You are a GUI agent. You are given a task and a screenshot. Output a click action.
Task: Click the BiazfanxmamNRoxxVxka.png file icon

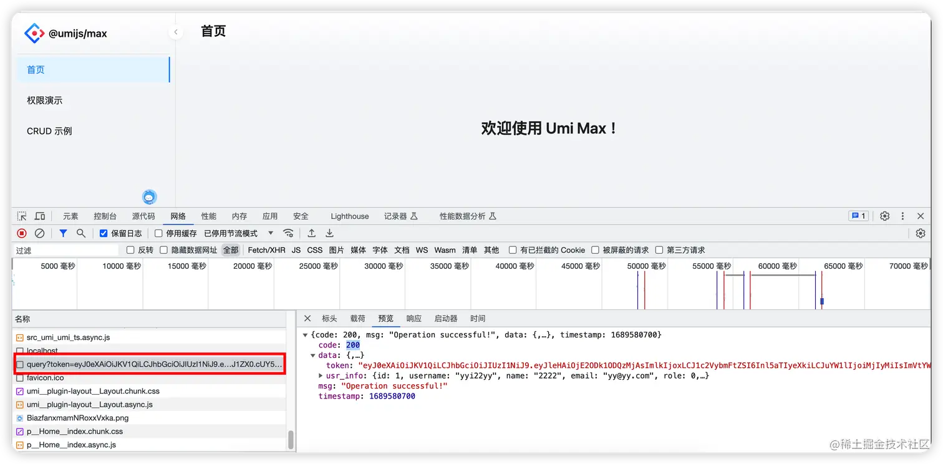point(20,418)
